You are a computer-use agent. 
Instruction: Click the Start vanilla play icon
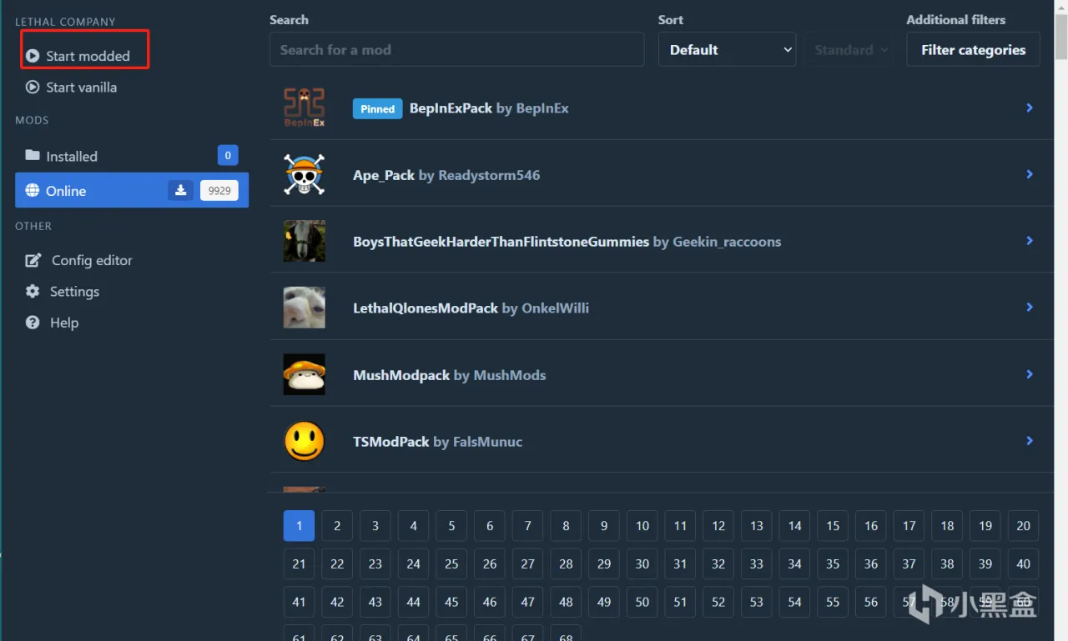[x=33, y=87]
